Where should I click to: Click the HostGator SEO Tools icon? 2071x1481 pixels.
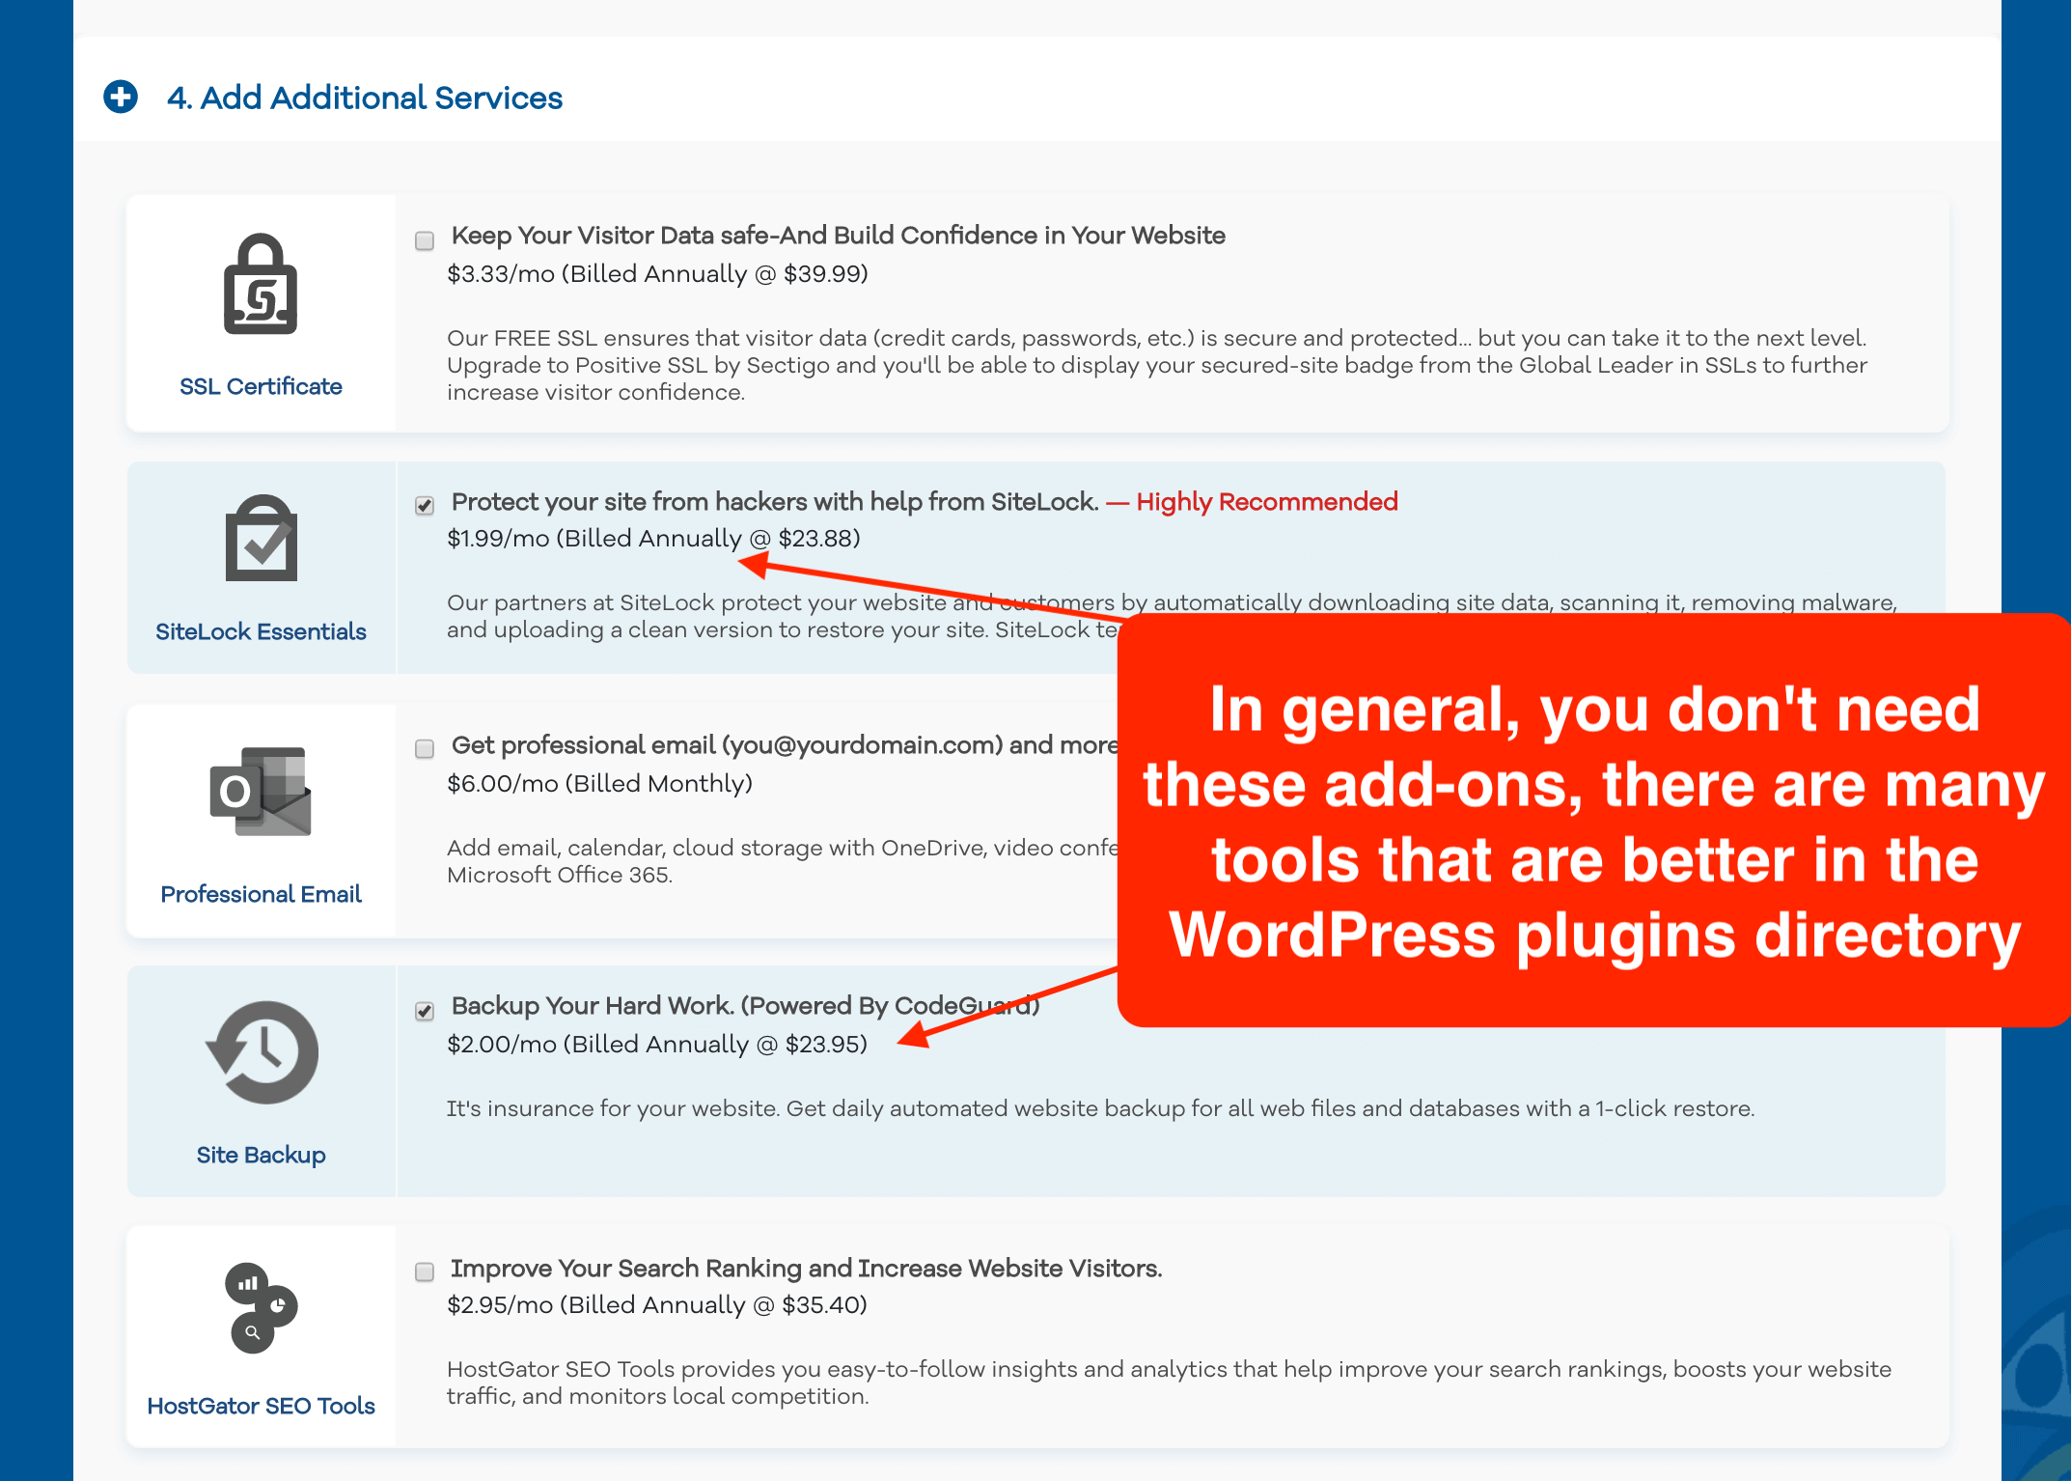coord(261,1307)
